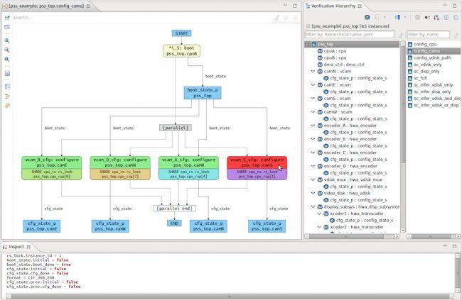
Task: Select cpuB : cpu in the hierarchy tree
Action: pos(335,57)
